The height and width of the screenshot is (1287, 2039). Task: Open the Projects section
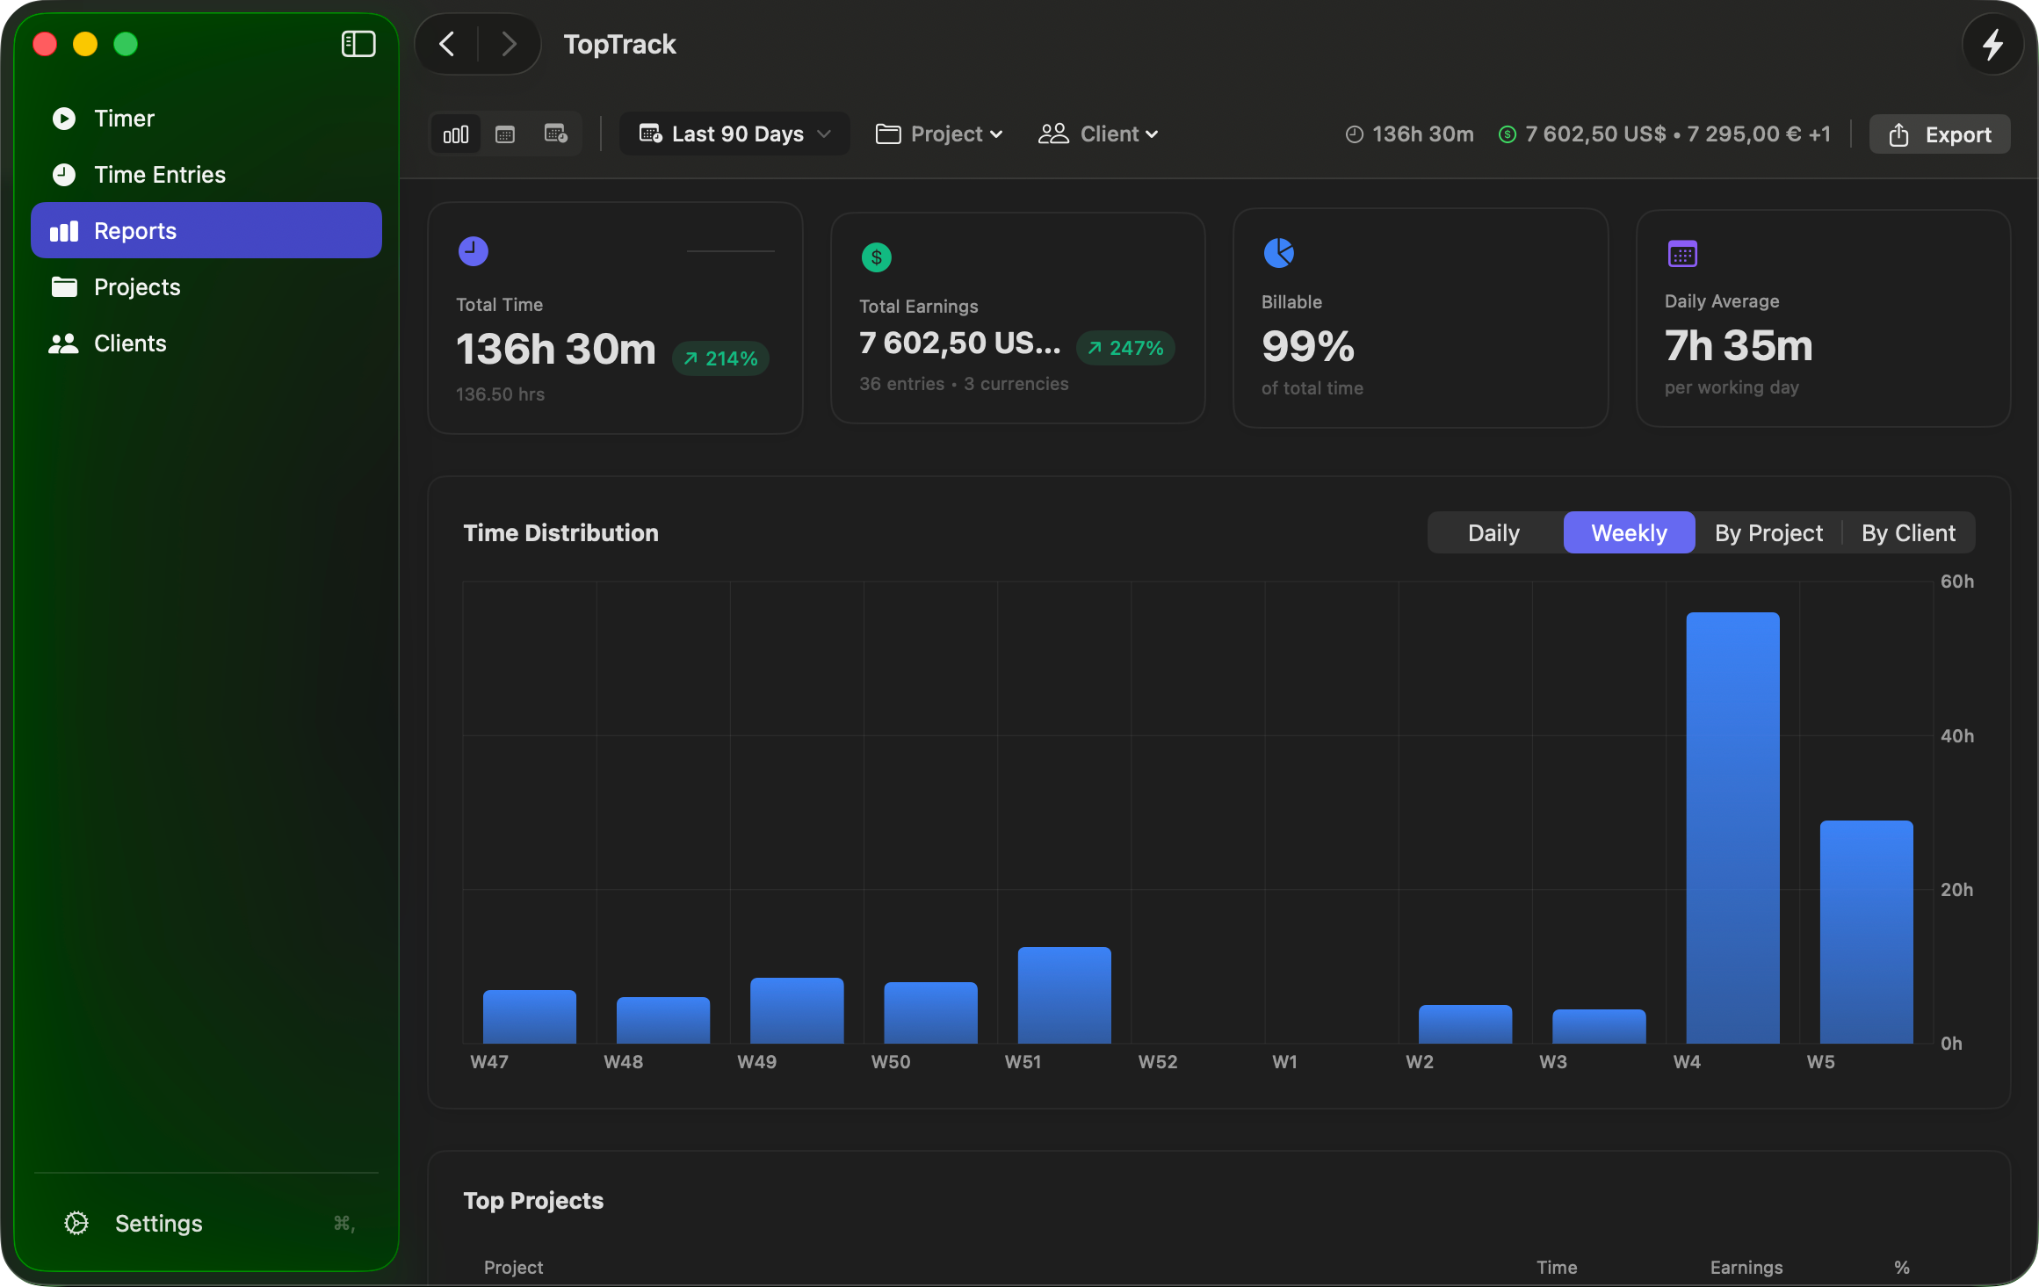coord(137,286)
